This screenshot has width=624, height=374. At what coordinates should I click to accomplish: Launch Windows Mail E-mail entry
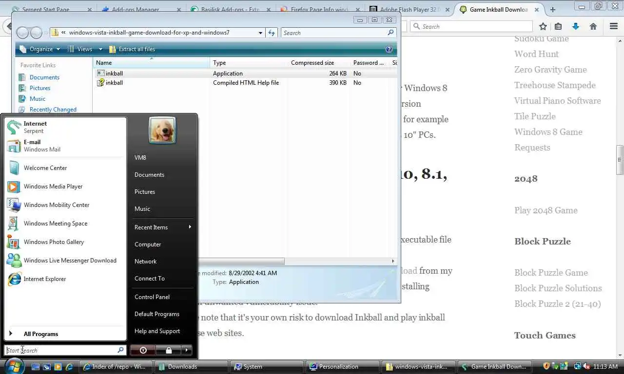click(65, 146)
